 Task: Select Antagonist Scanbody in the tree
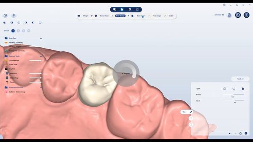coord(17,51)
